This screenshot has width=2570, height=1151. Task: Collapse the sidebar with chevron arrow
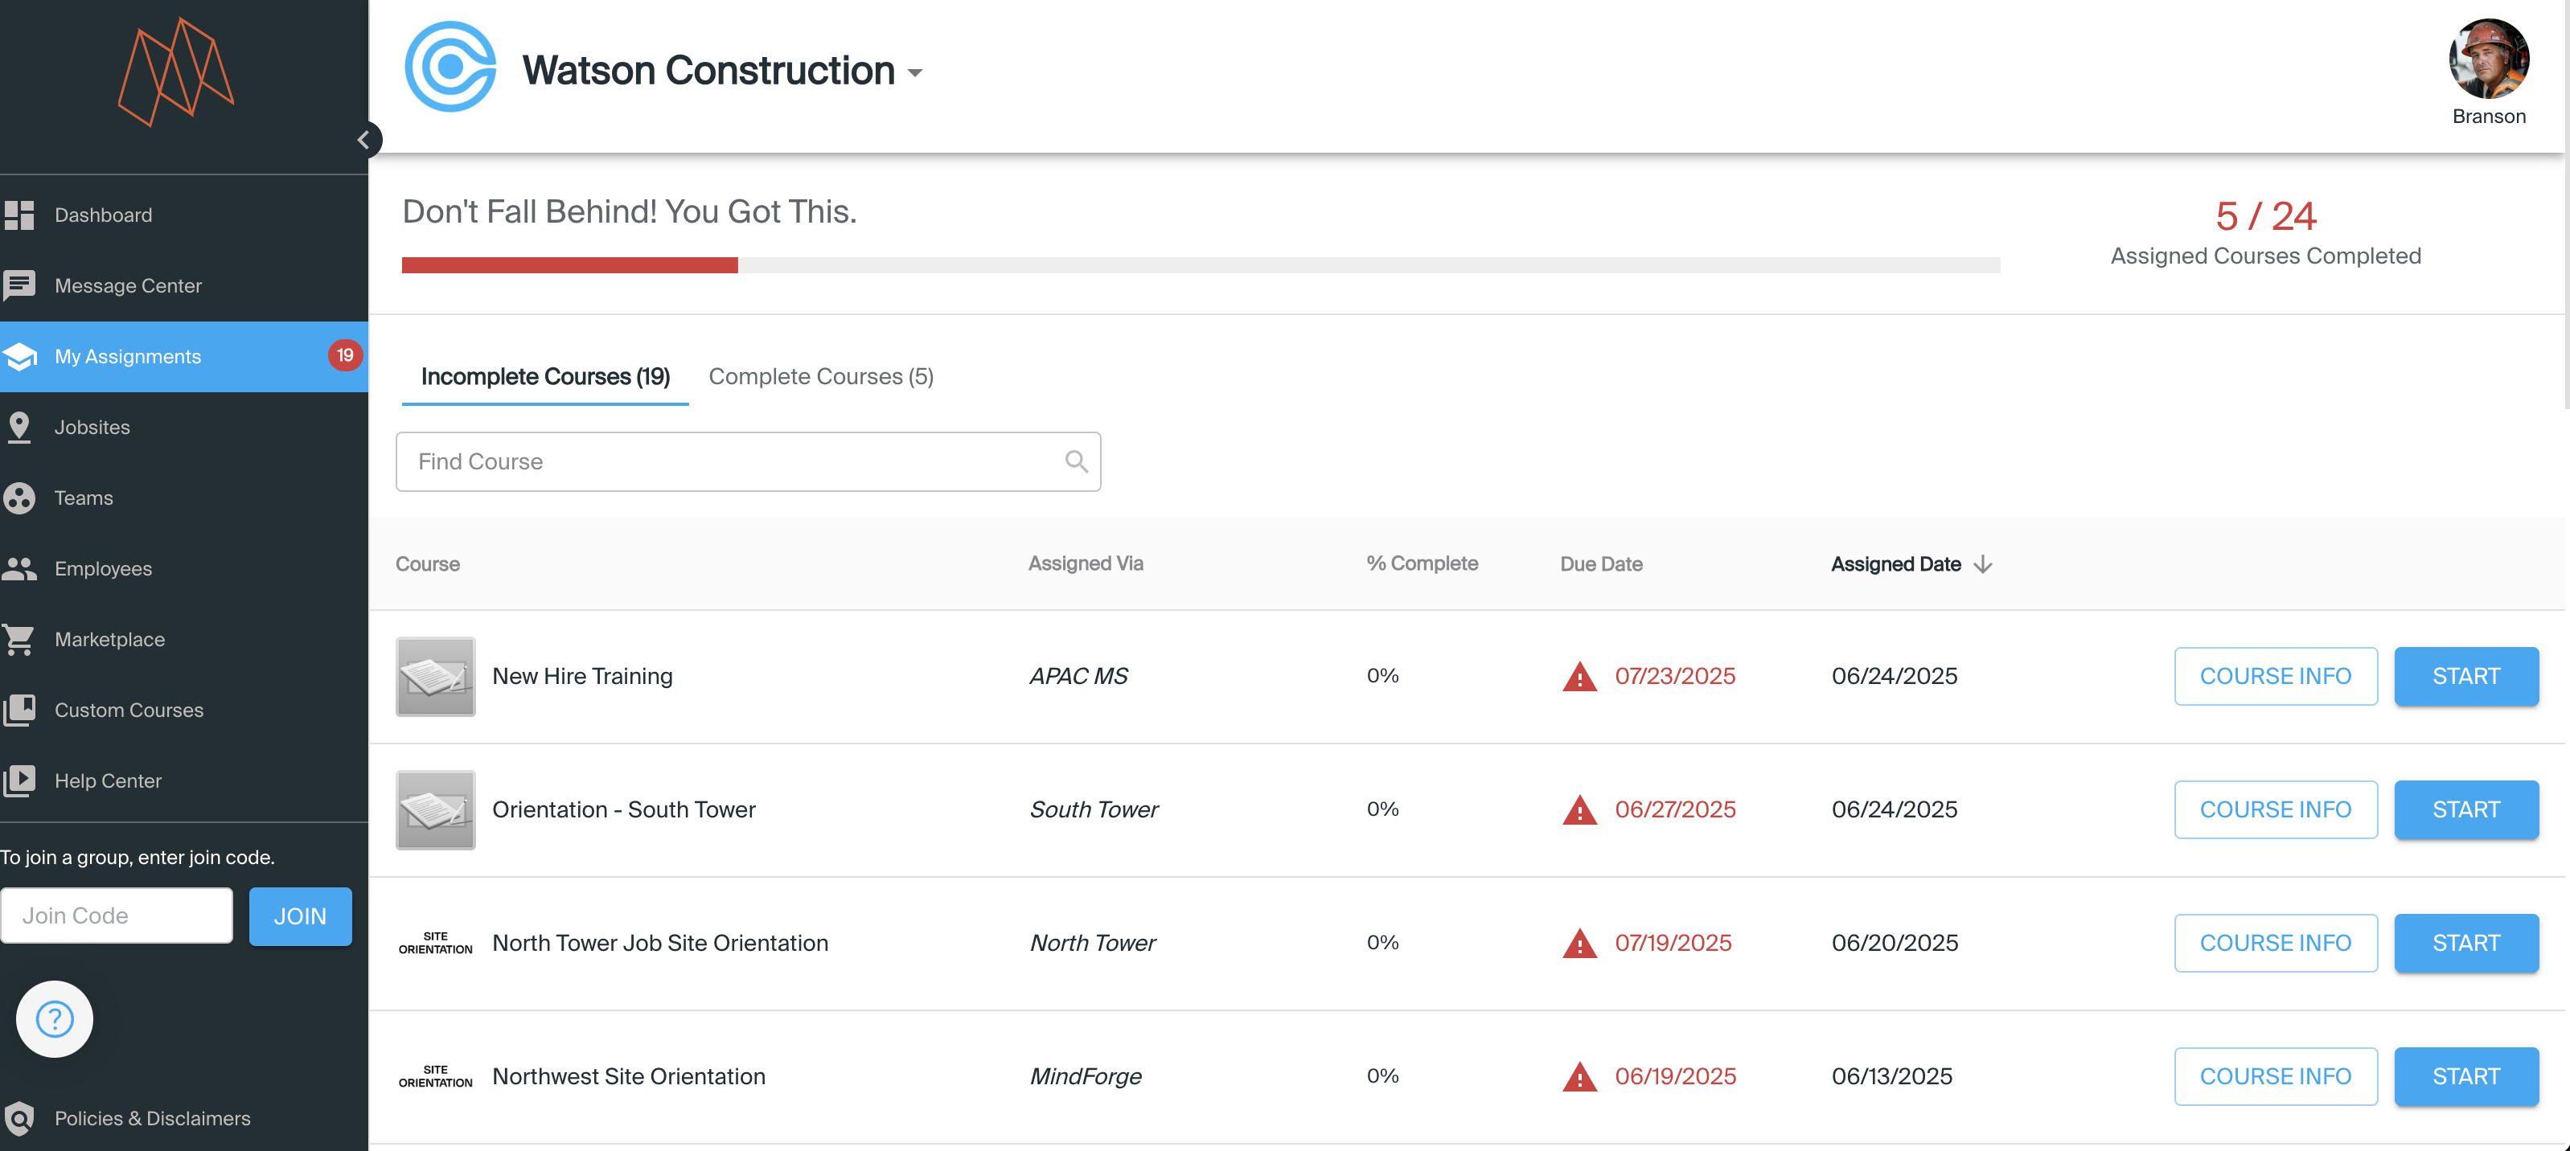(363, 140)
